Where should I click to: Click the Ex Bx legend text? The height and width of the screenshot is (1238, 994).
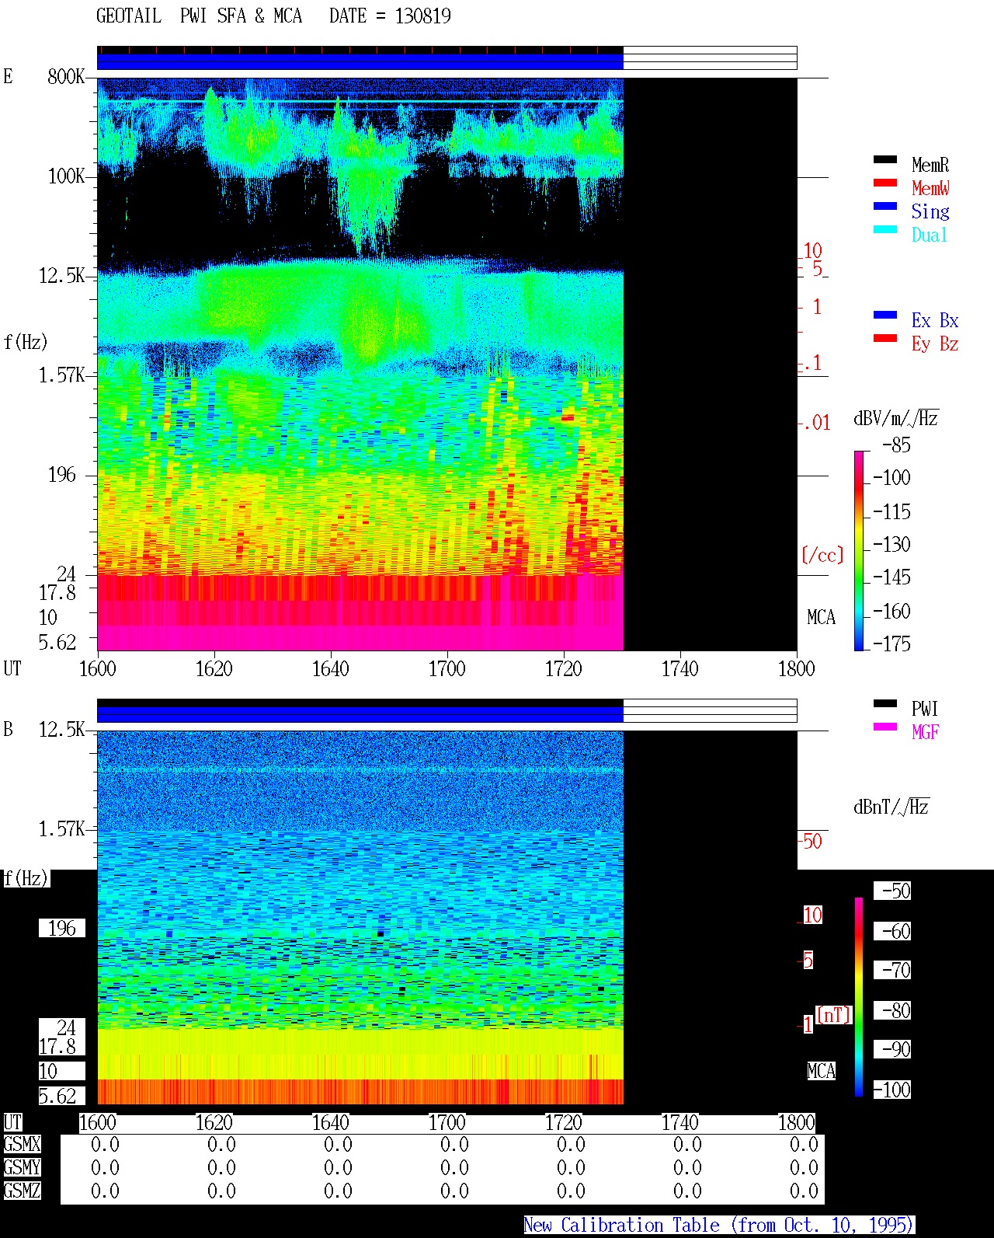pyautogui.click(x=935, y=320)
